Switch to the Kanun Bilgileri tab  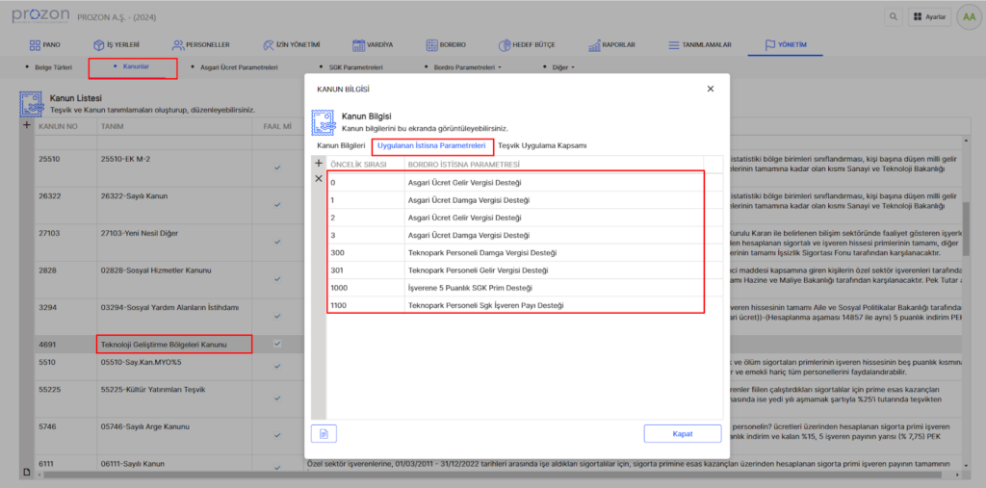[341, 145]
